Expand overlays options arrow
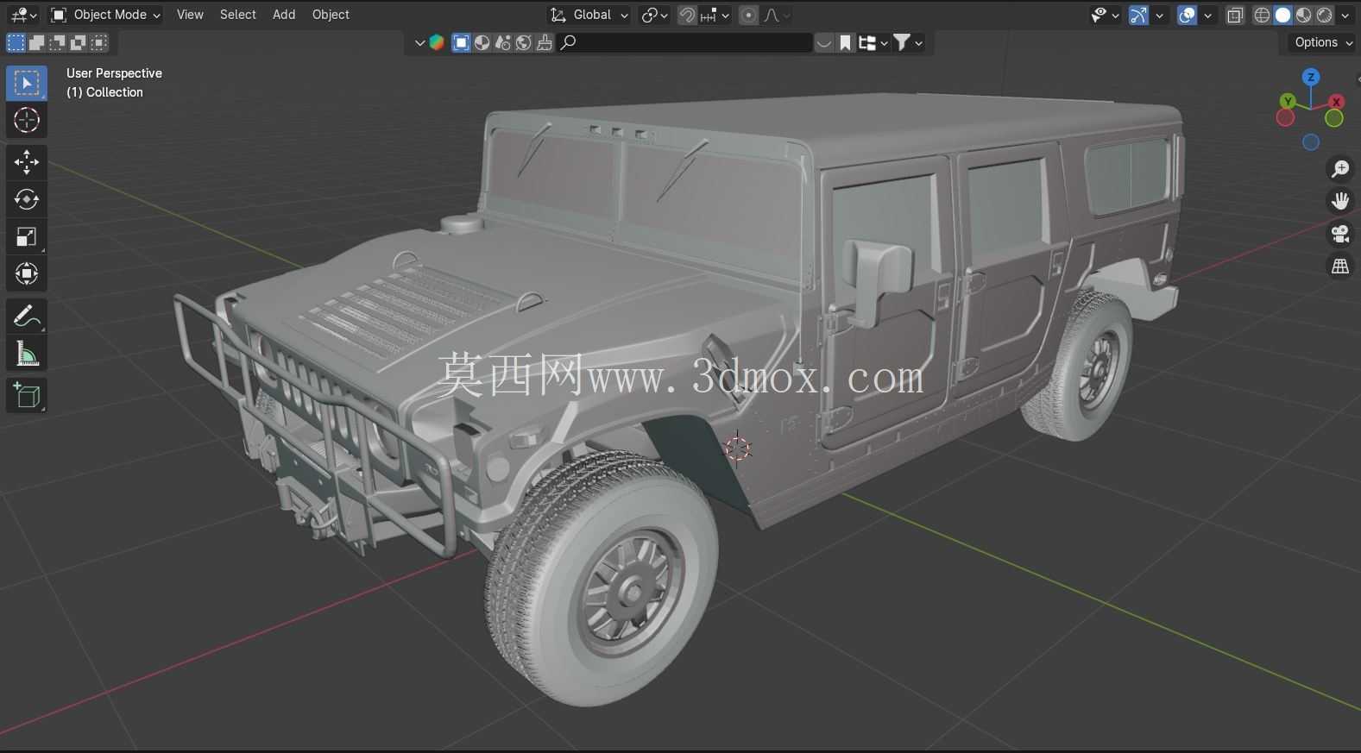 (x=1207, y=15)
